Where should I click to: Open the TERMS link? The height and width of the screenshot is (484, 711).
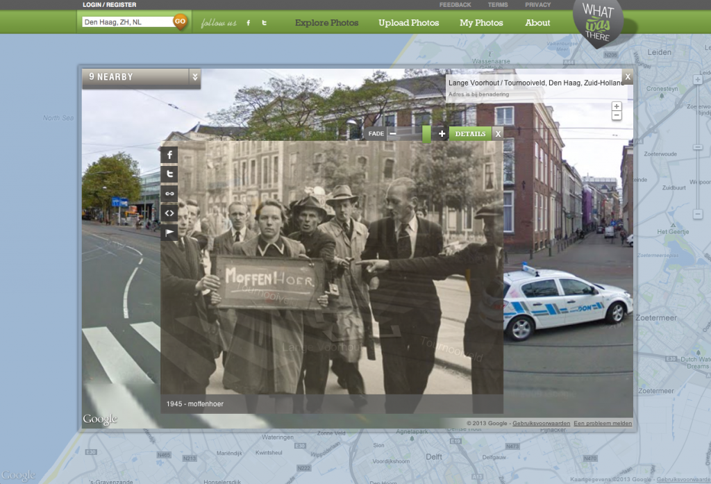[497, 5]
